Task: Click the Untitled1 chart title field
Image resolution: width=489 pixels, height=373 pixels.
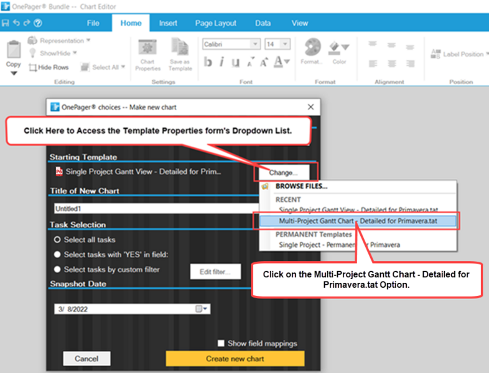Action: pyautogui.click(x=156, y=208)
